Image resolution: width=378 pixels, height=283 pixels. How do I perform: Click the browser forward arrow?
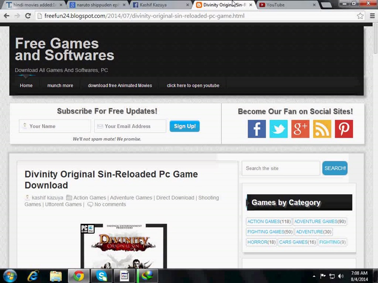(17, 16)
